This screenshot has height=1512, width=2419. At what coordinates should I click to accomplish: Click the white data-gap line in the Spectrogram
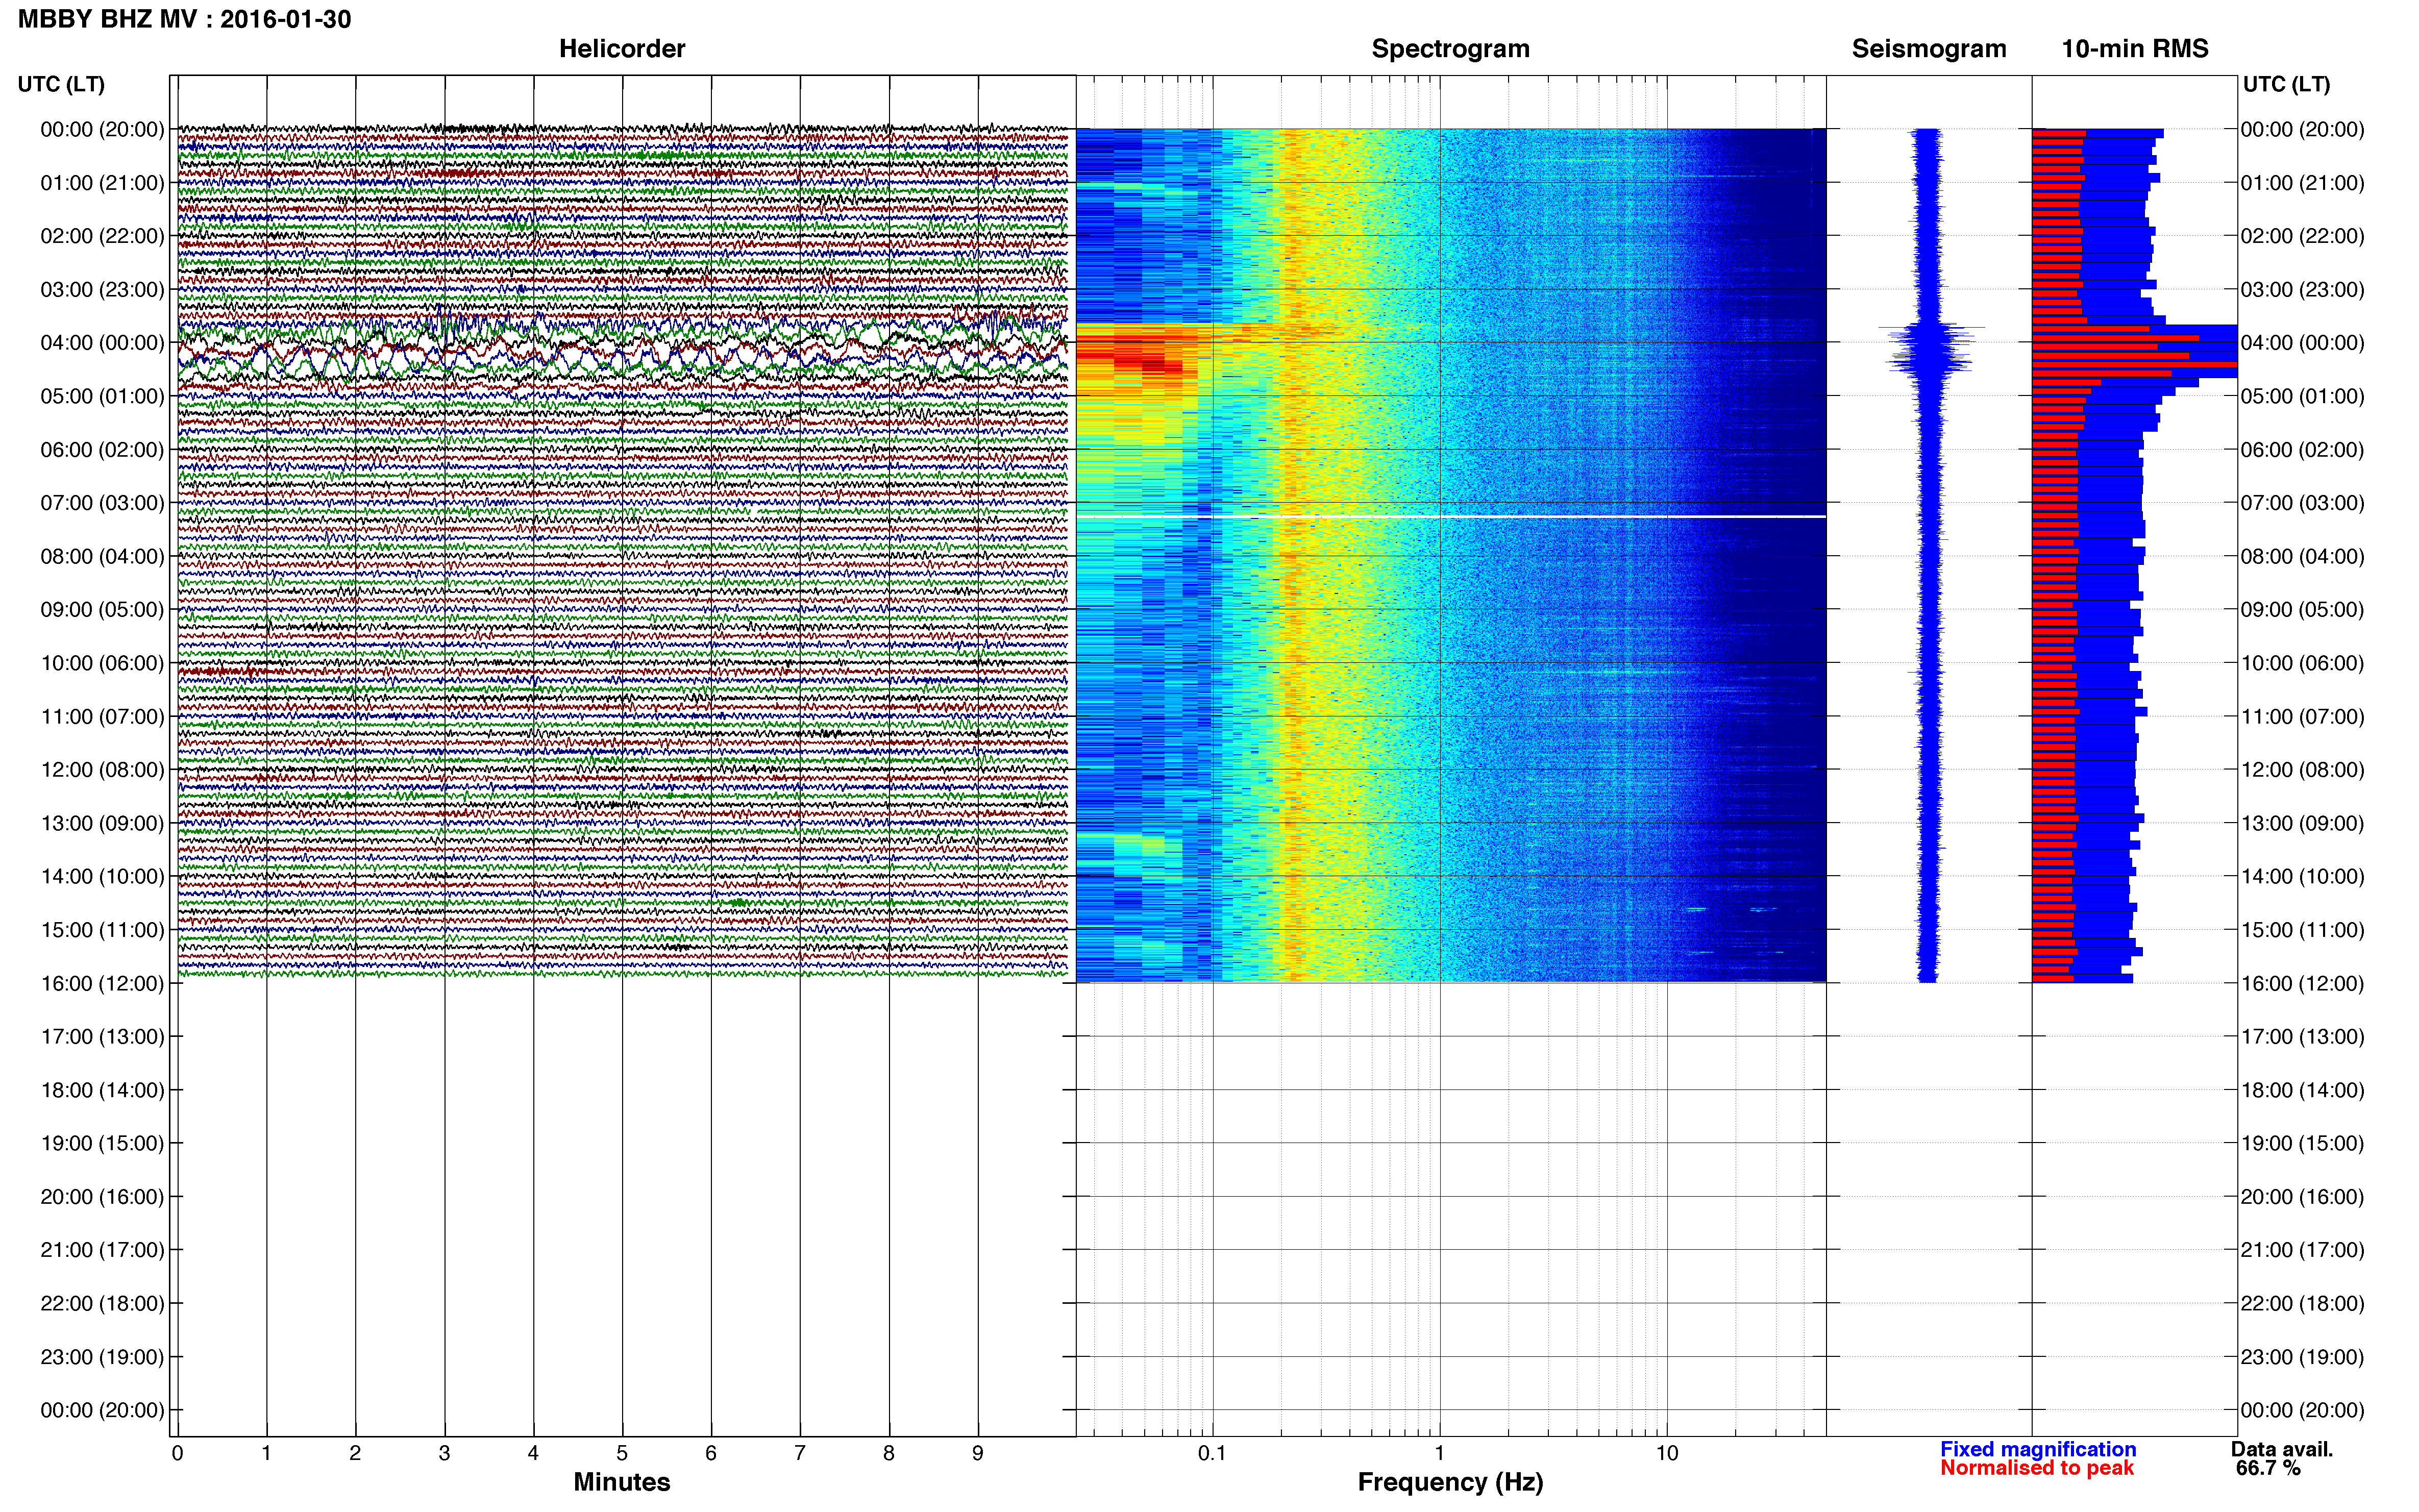1451,516
